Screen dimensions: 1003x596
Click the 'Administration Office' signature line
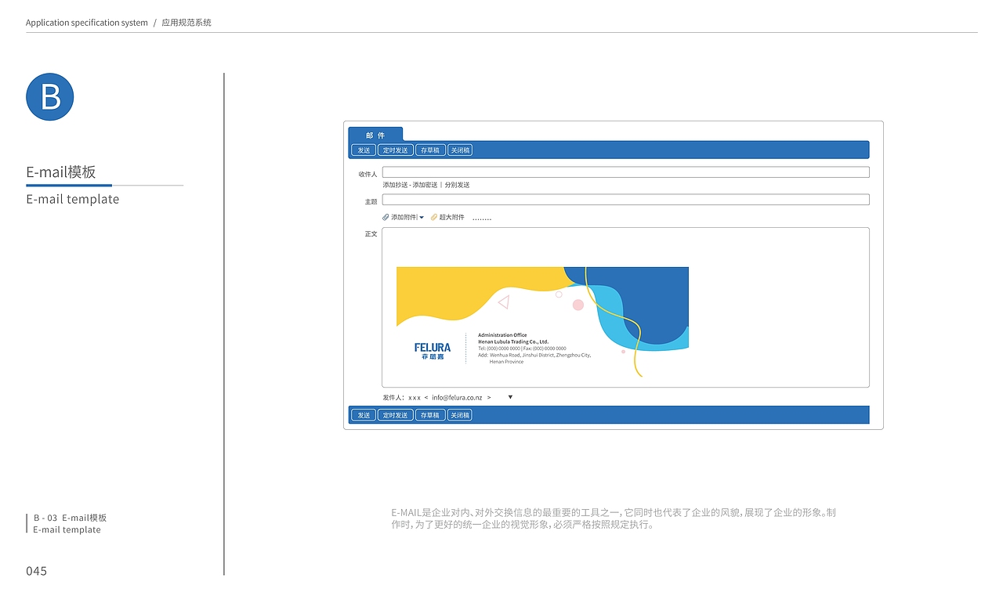click(502, 335)
